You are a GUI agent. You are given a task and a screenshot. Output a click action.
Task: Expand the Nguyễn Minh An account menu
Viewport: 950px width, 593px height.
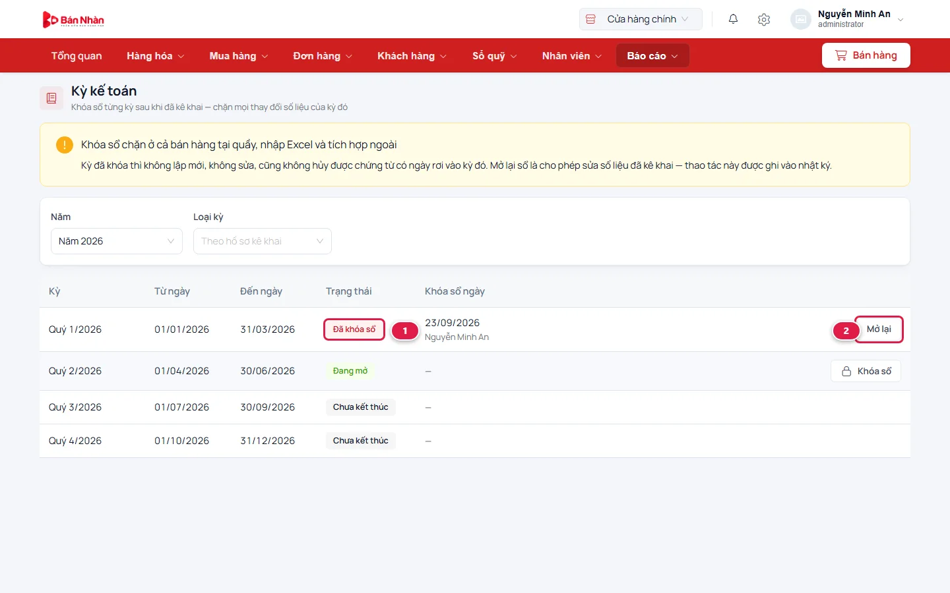tap(848, 19)
